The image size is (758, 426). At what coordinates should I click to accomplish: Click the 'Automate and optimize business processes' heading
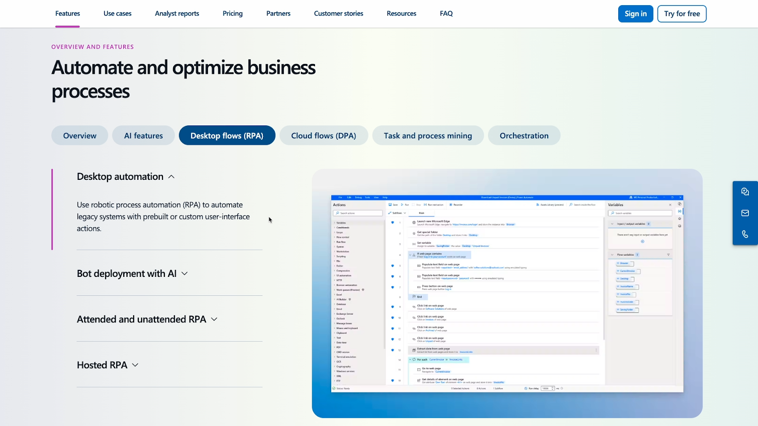tap(184, 80)
